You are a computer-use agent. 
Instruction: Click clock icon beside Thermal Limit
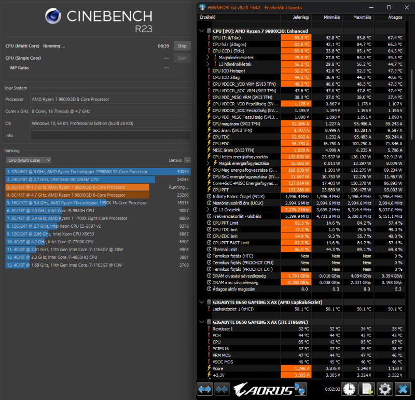pyautogui.click(x=209, y=250)
